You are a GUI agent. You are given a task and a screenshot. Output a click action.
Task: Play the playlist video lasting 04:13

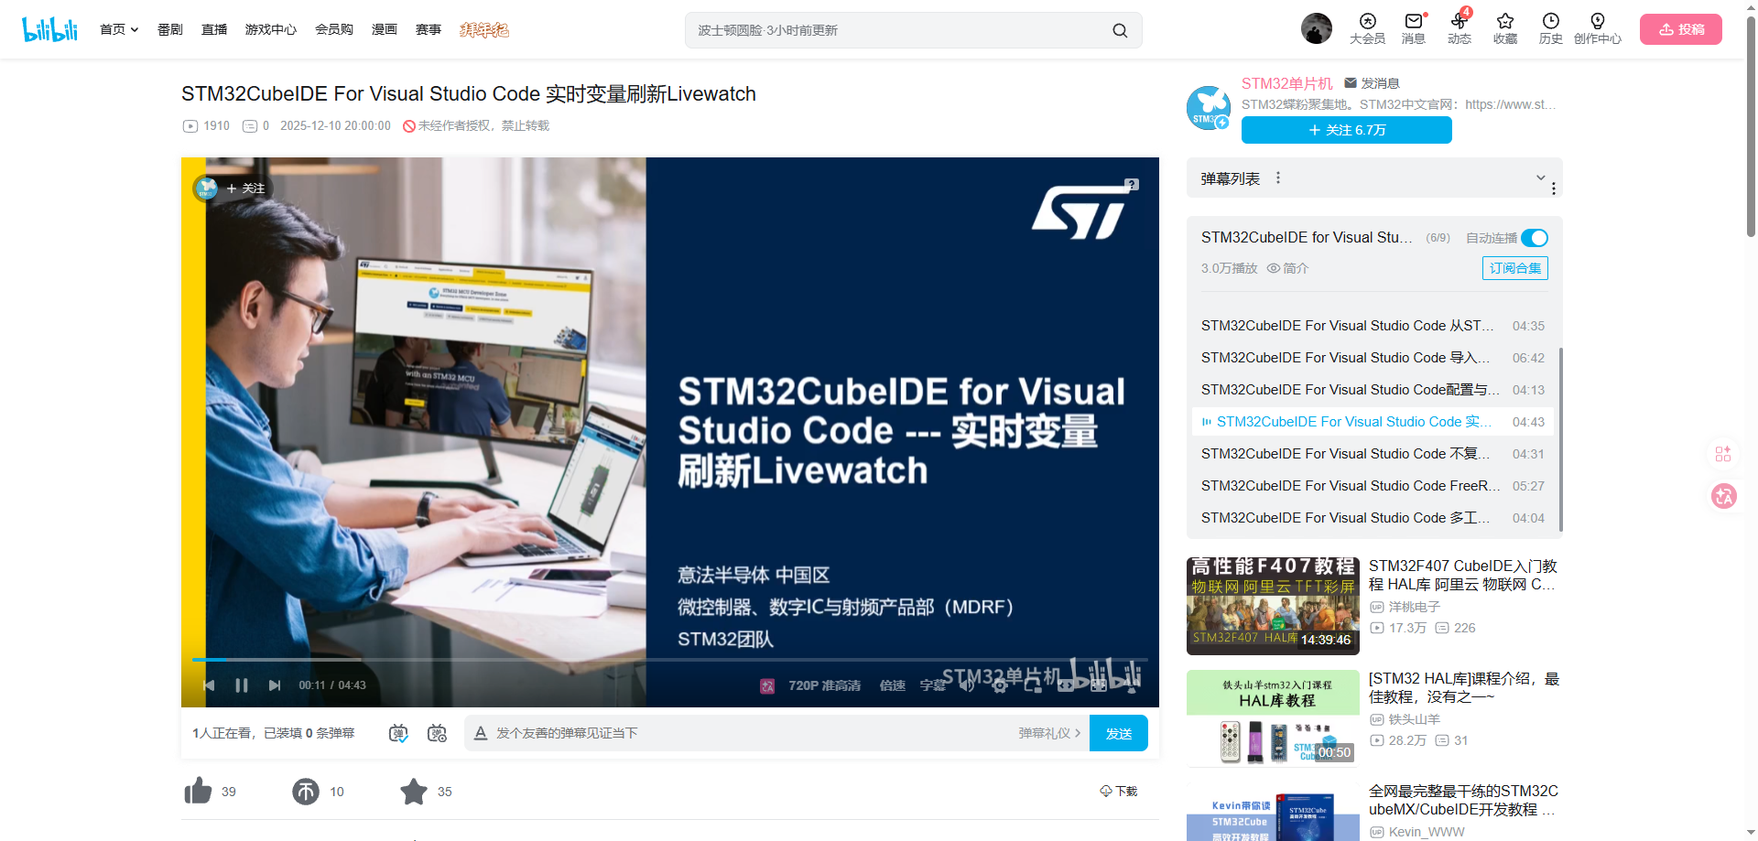[1373, 390]
